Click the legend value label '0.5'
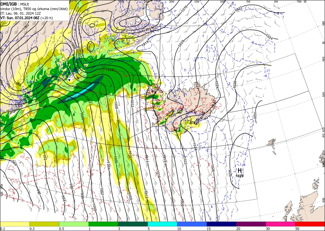 tap(61, 229)
